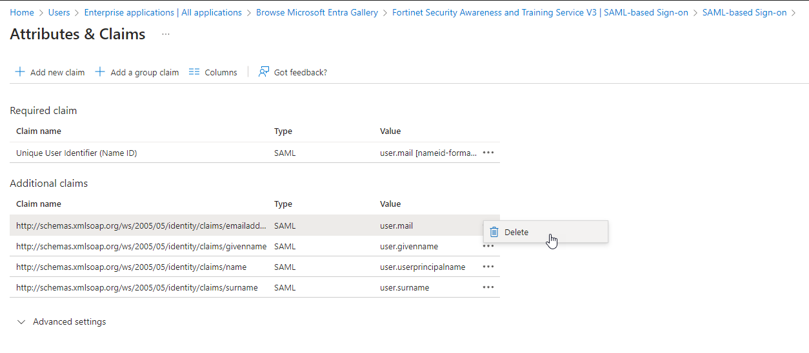Click Claim name header under Required claim
The width and height of the screenshot is (809, 353).
[39, 131]
